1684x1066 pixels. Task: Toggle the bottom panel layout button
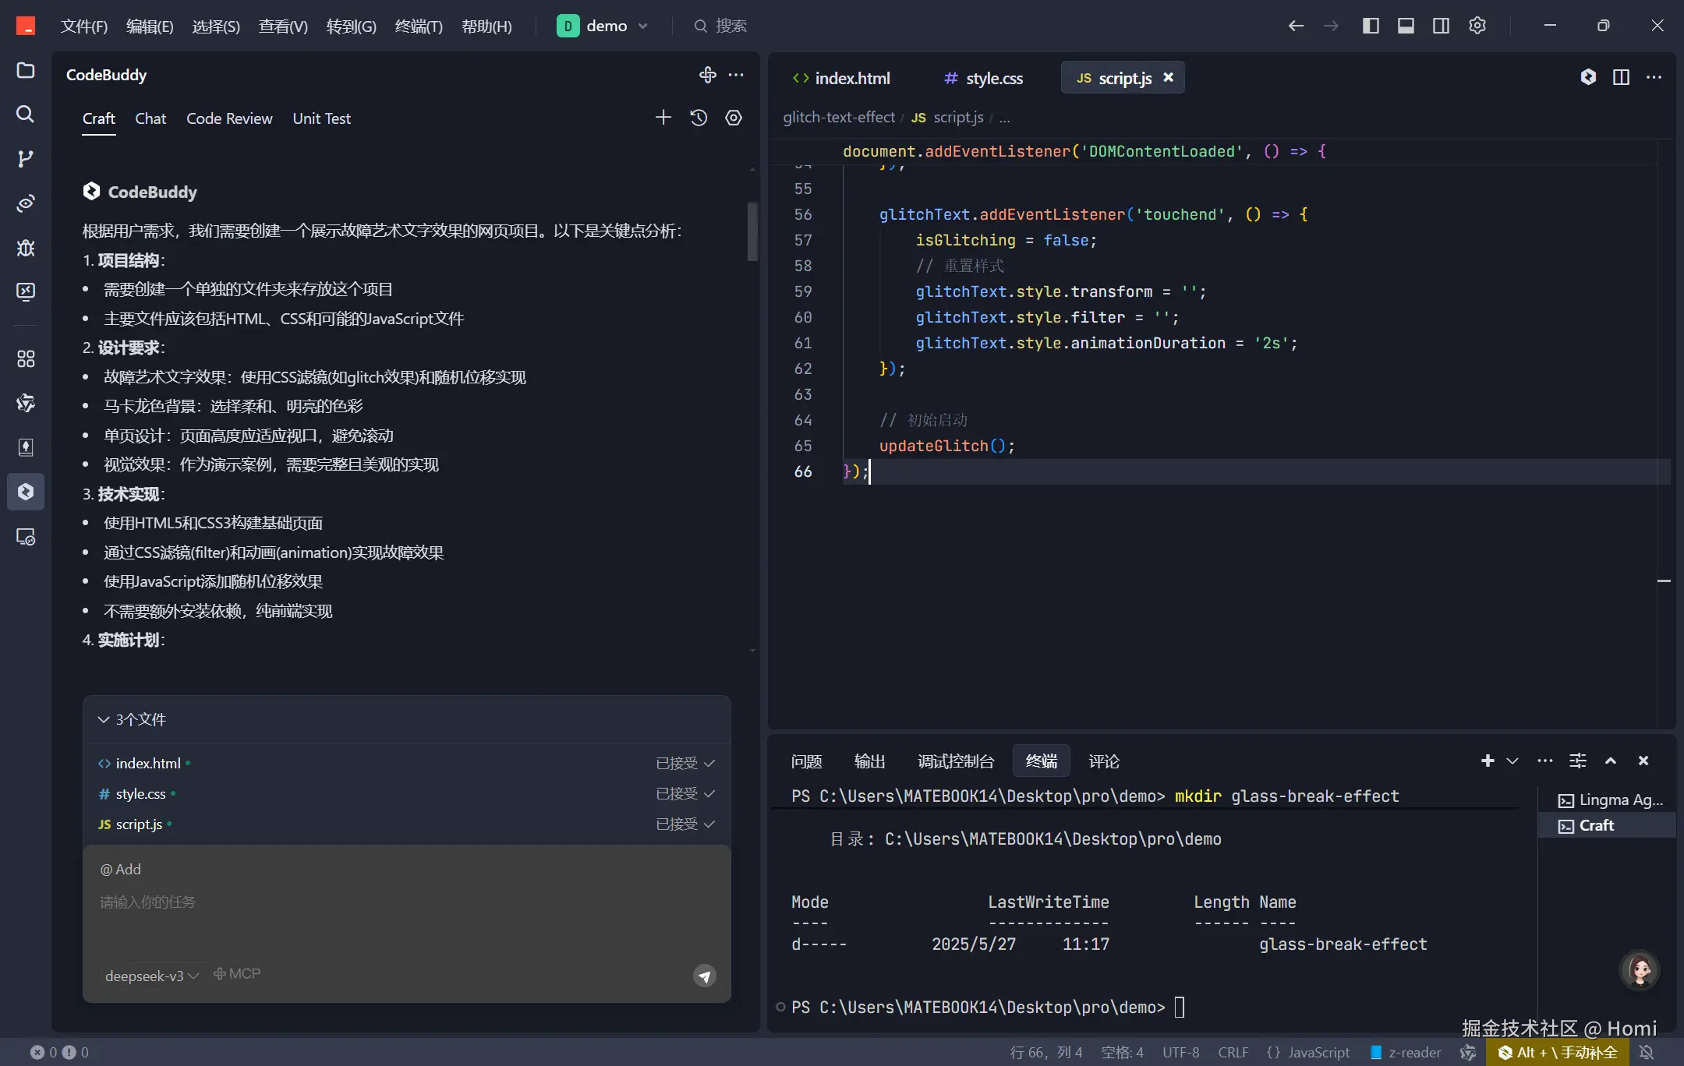pyautogui.click(x=1406, y=26)
